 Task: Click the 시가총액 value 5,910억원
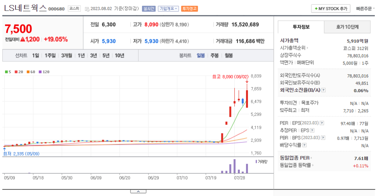click(x=358, y=41)
